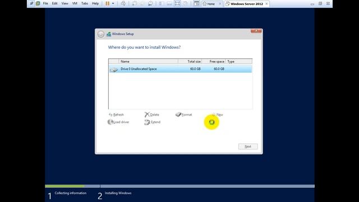Click the Free space column header

click(x=214, y=61)
